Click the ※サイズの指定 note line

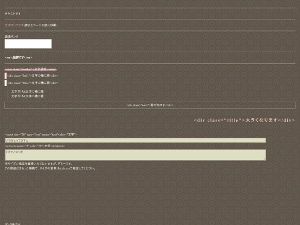point(39,164)
